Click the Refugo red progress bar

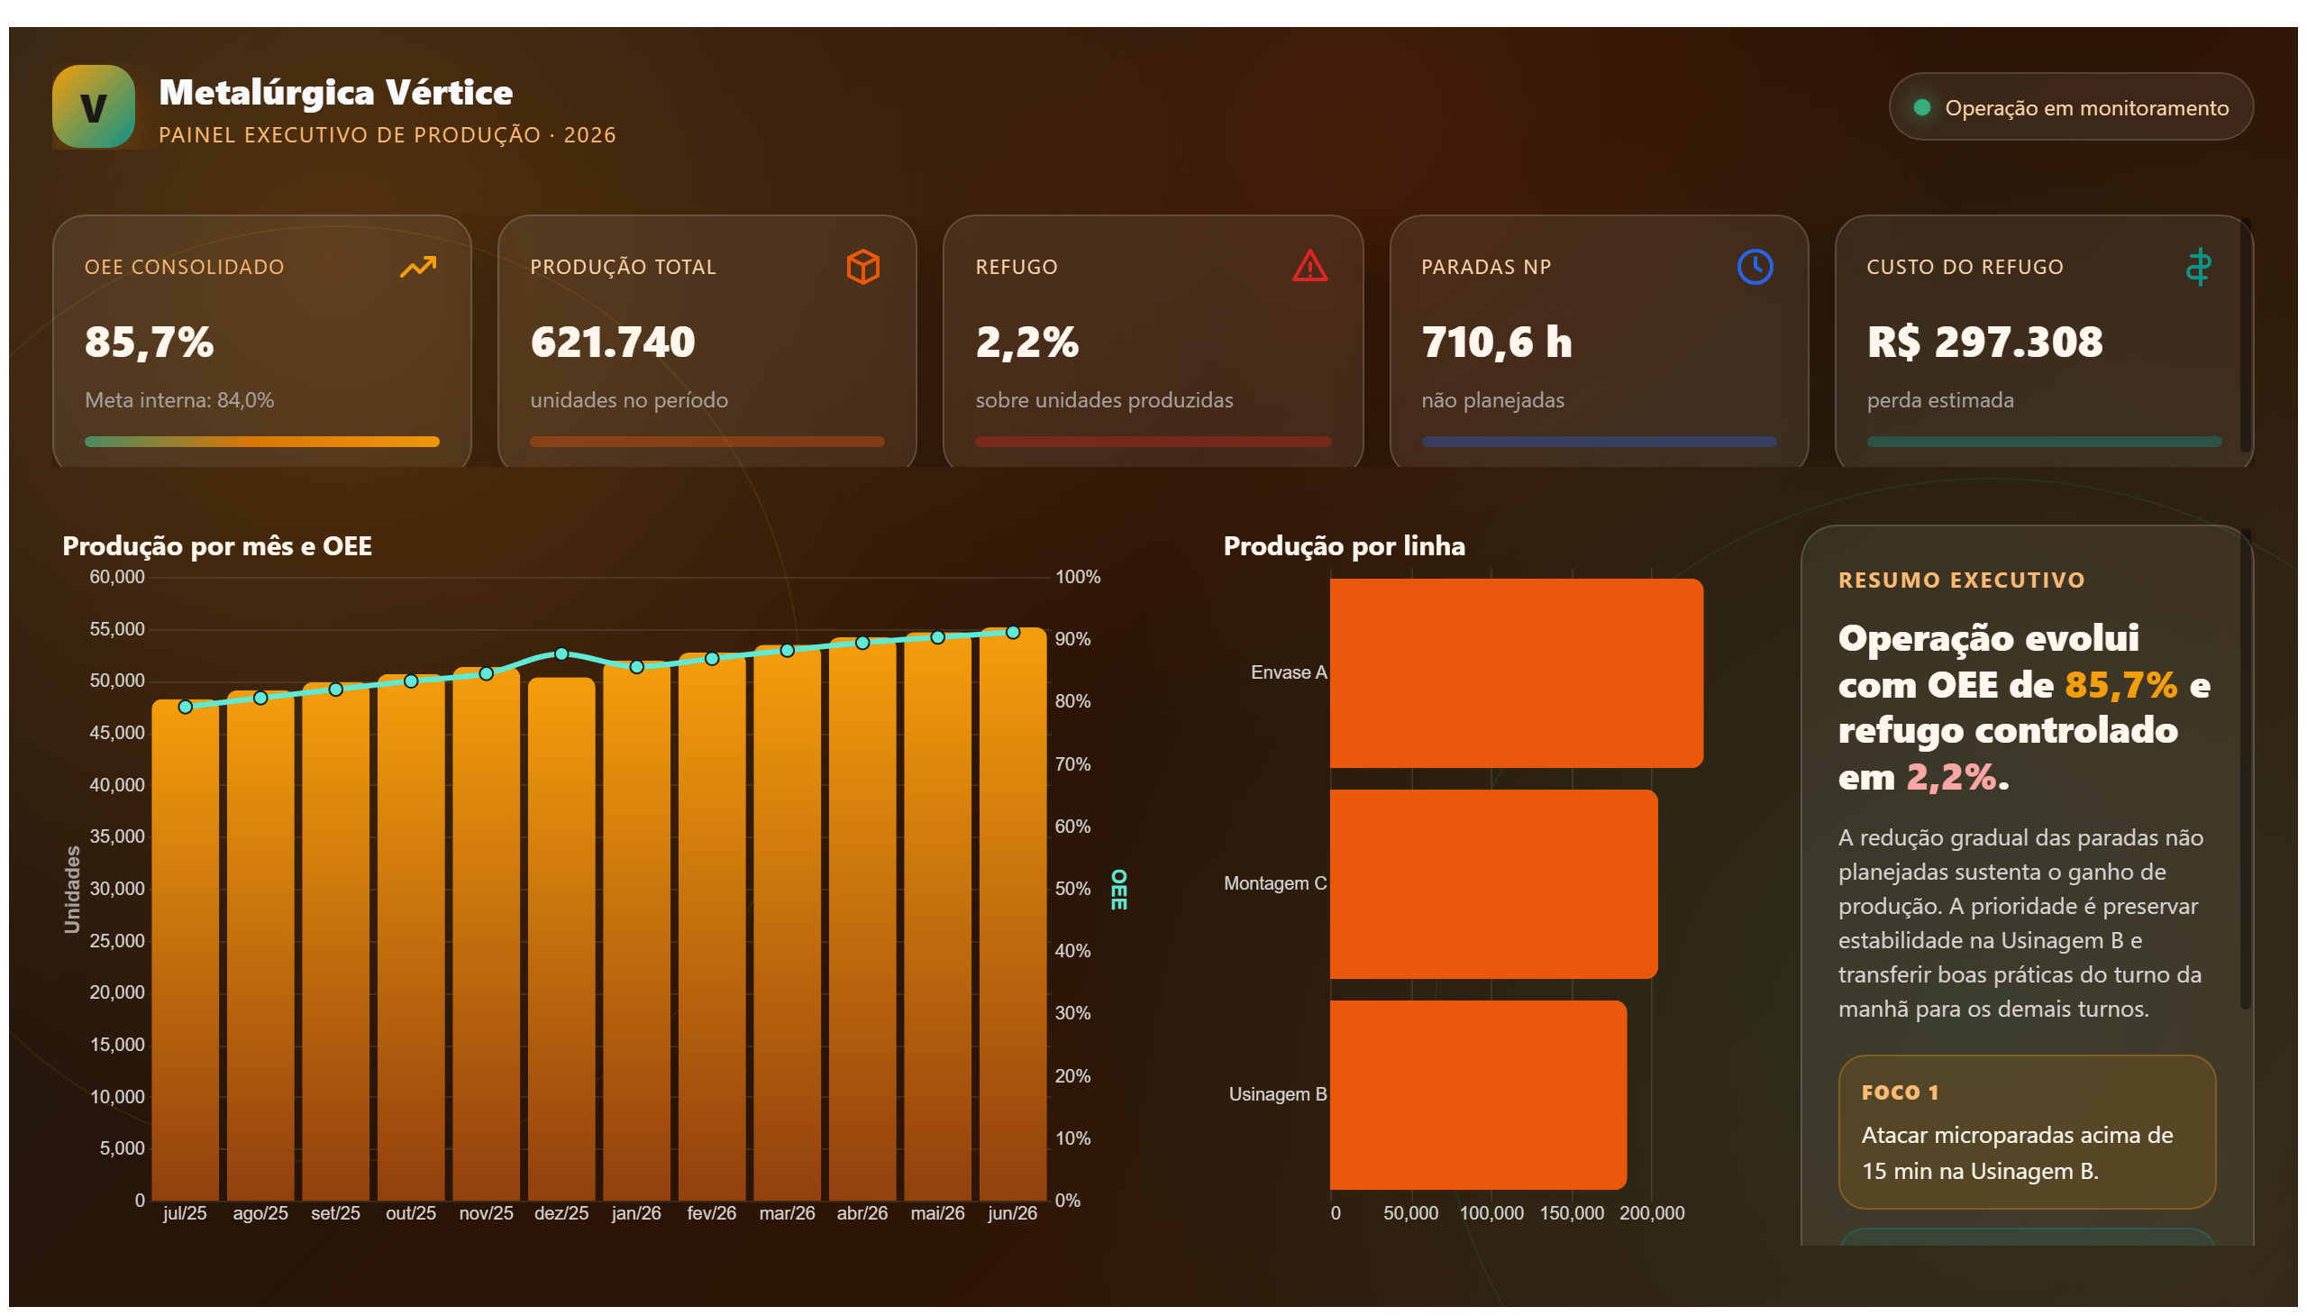[1153, 442]
